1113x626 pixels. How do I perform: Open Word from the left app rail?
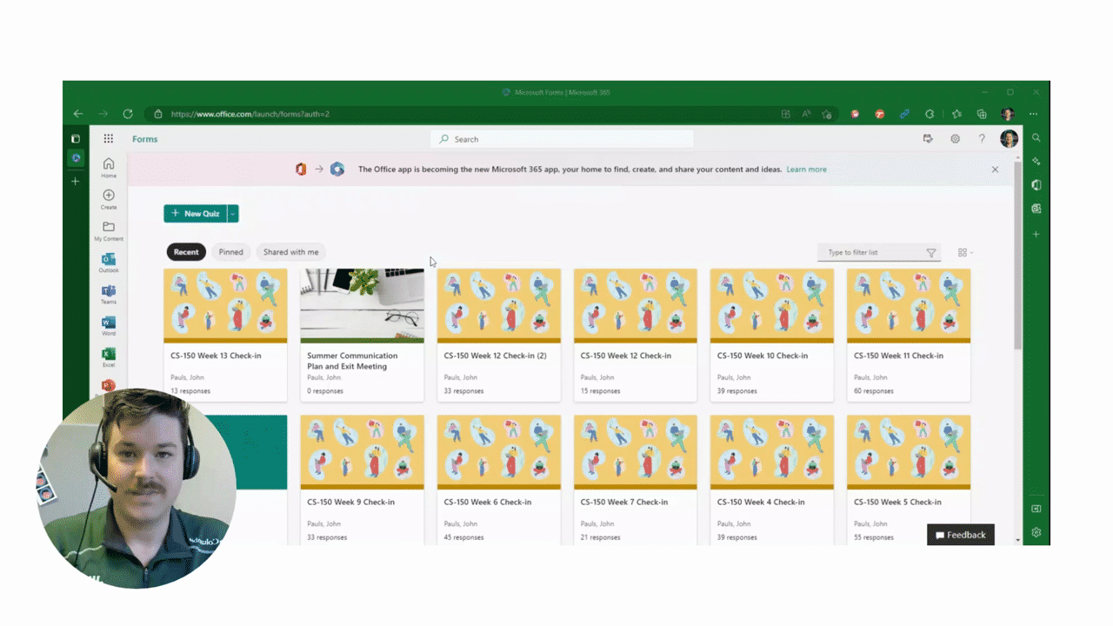(109, 325)
